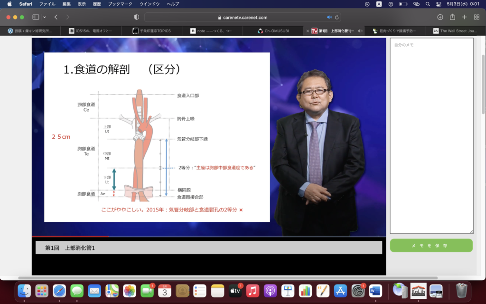Open Keynote from the Dock
Viewport: 486px width, 304px height.
tap(288, 290)
